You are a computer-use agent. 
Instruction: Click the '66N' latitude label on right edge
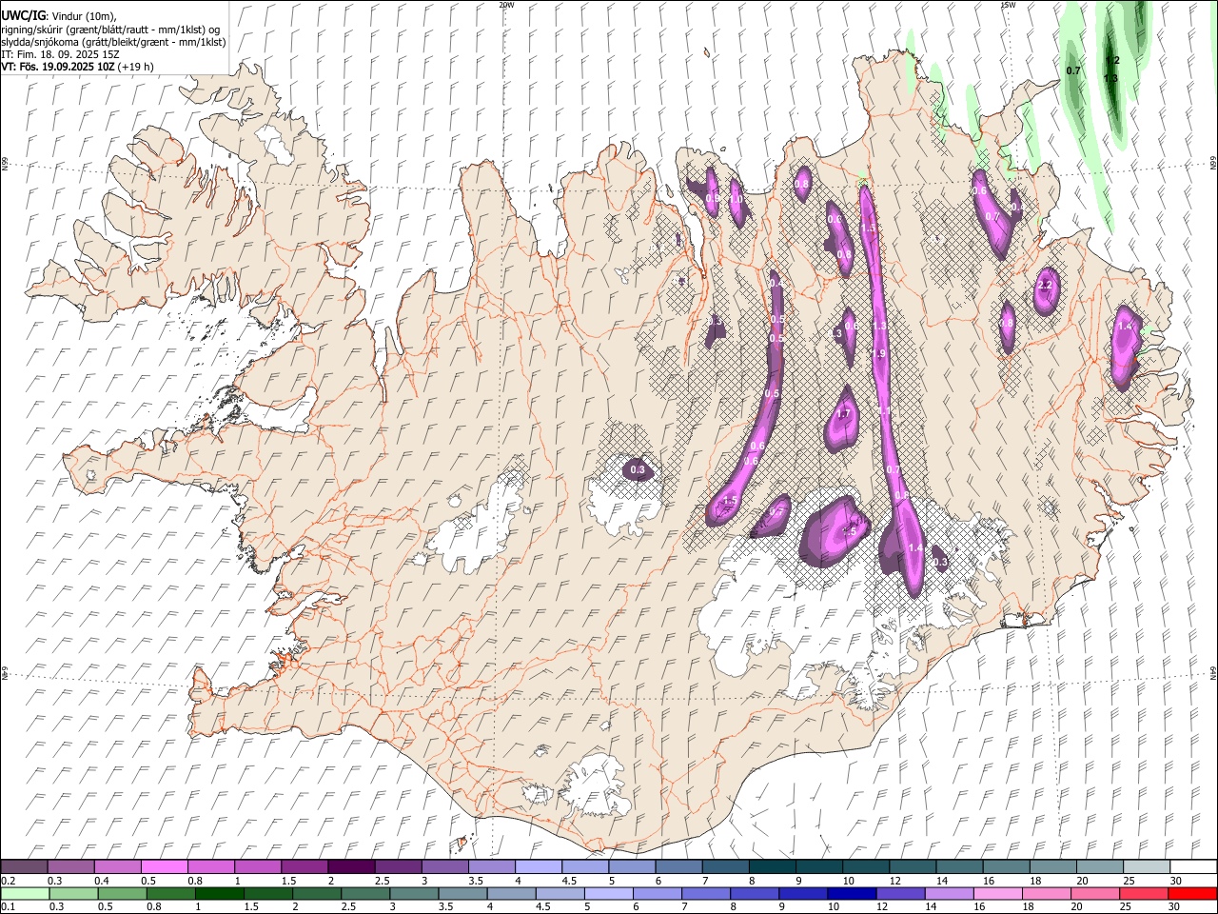coord(1213,163)
